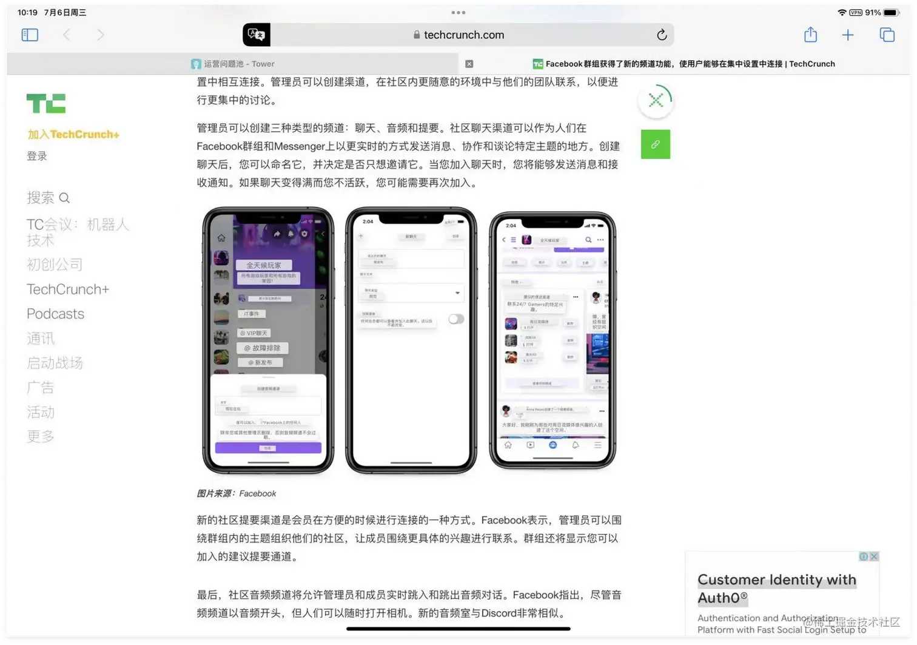Viewport: 917px width, 645px height.
Task: Tap the Wi-Fi status icon
Action: pos(842,13)
